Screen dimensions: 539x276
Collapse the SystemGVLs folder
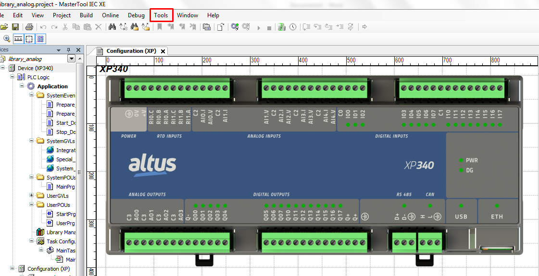coord(31,141)
